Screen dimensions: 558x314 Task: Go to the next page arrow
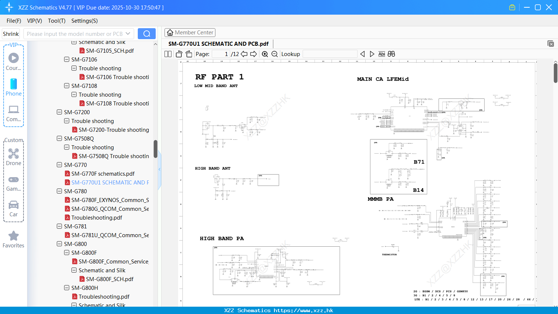point(254,54)
